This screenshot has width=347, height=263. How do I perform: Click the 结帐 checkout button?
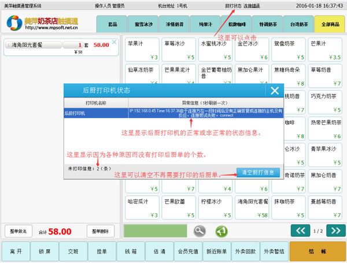(x=318, y=252)
